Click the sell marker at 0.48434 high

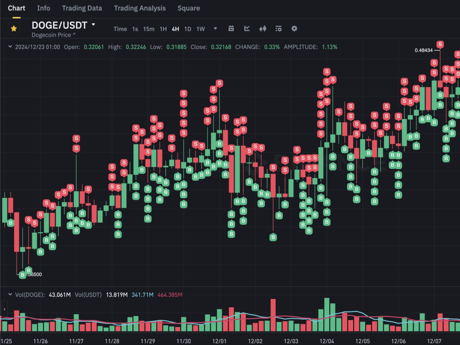coord(440,45)
